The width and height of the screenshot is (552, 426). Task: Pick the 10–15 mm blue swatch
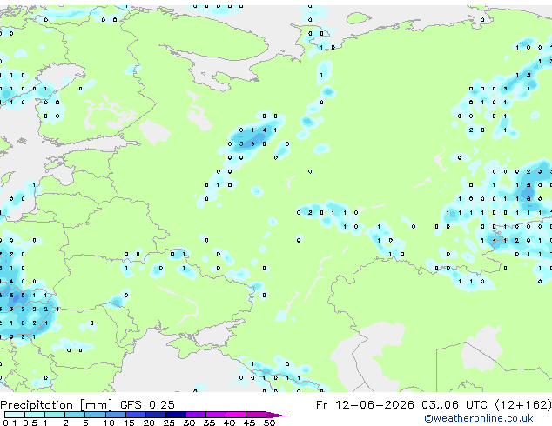coord(115,415)
